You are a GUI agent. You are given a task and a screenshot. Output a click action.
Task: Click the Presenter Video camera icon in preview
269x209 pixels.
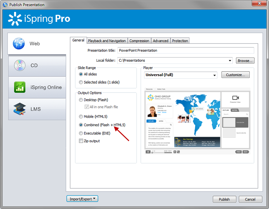pos(235,98)
